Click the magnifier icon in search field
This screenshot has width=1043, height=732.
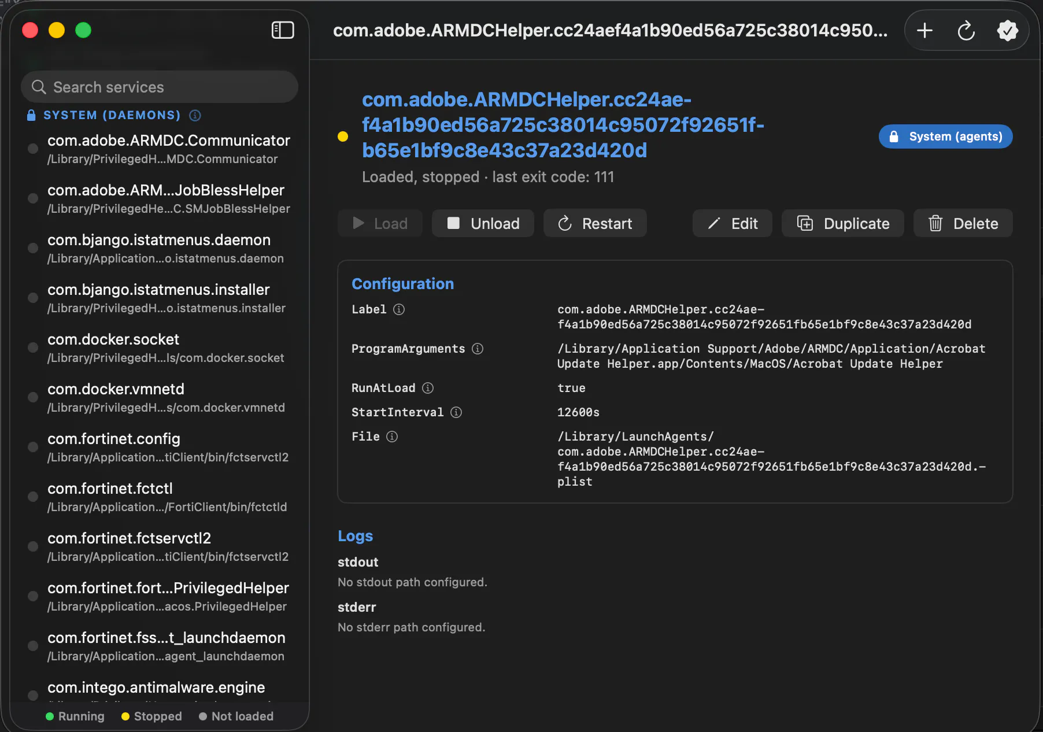(x=39, y=87)
